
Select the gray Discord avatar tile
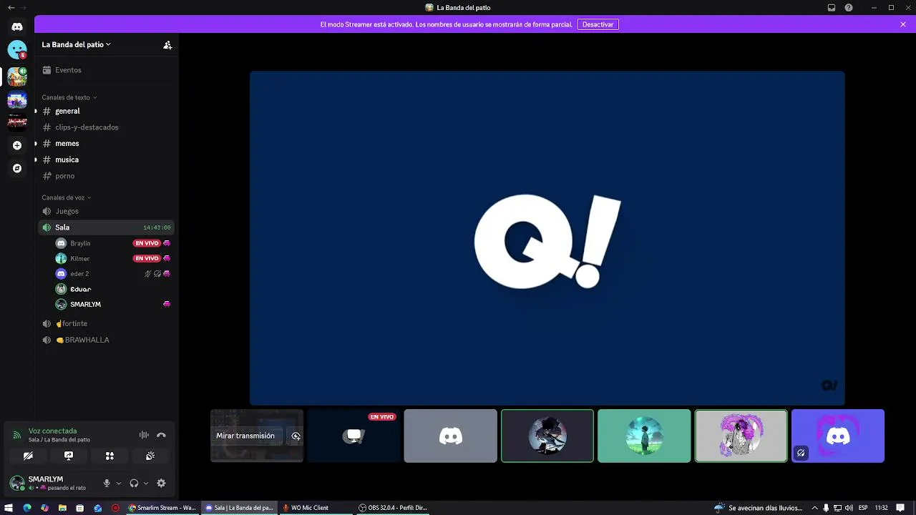point(450,436)
